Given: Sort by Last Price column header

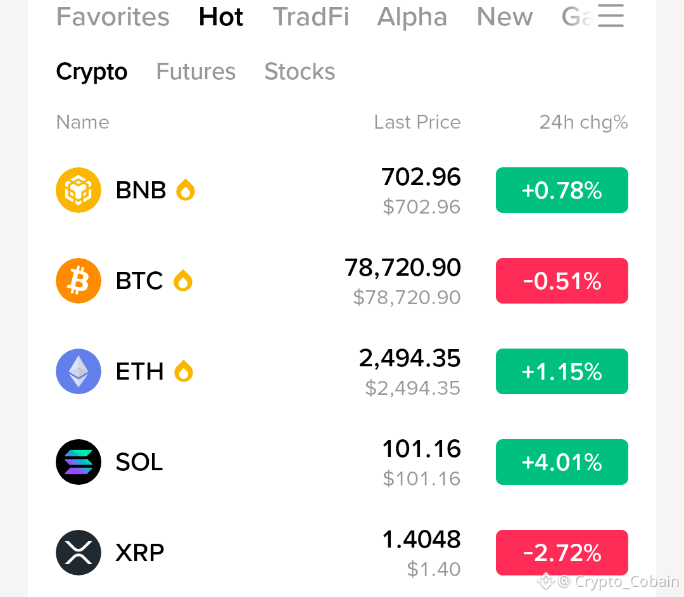Looking at the screenshot, I should [x=417, y=122].
